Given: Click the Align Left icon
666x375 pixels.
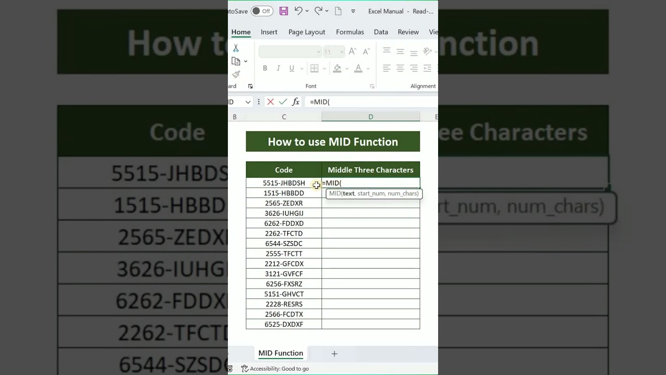Looking at the screenshot, I should 387,68.
